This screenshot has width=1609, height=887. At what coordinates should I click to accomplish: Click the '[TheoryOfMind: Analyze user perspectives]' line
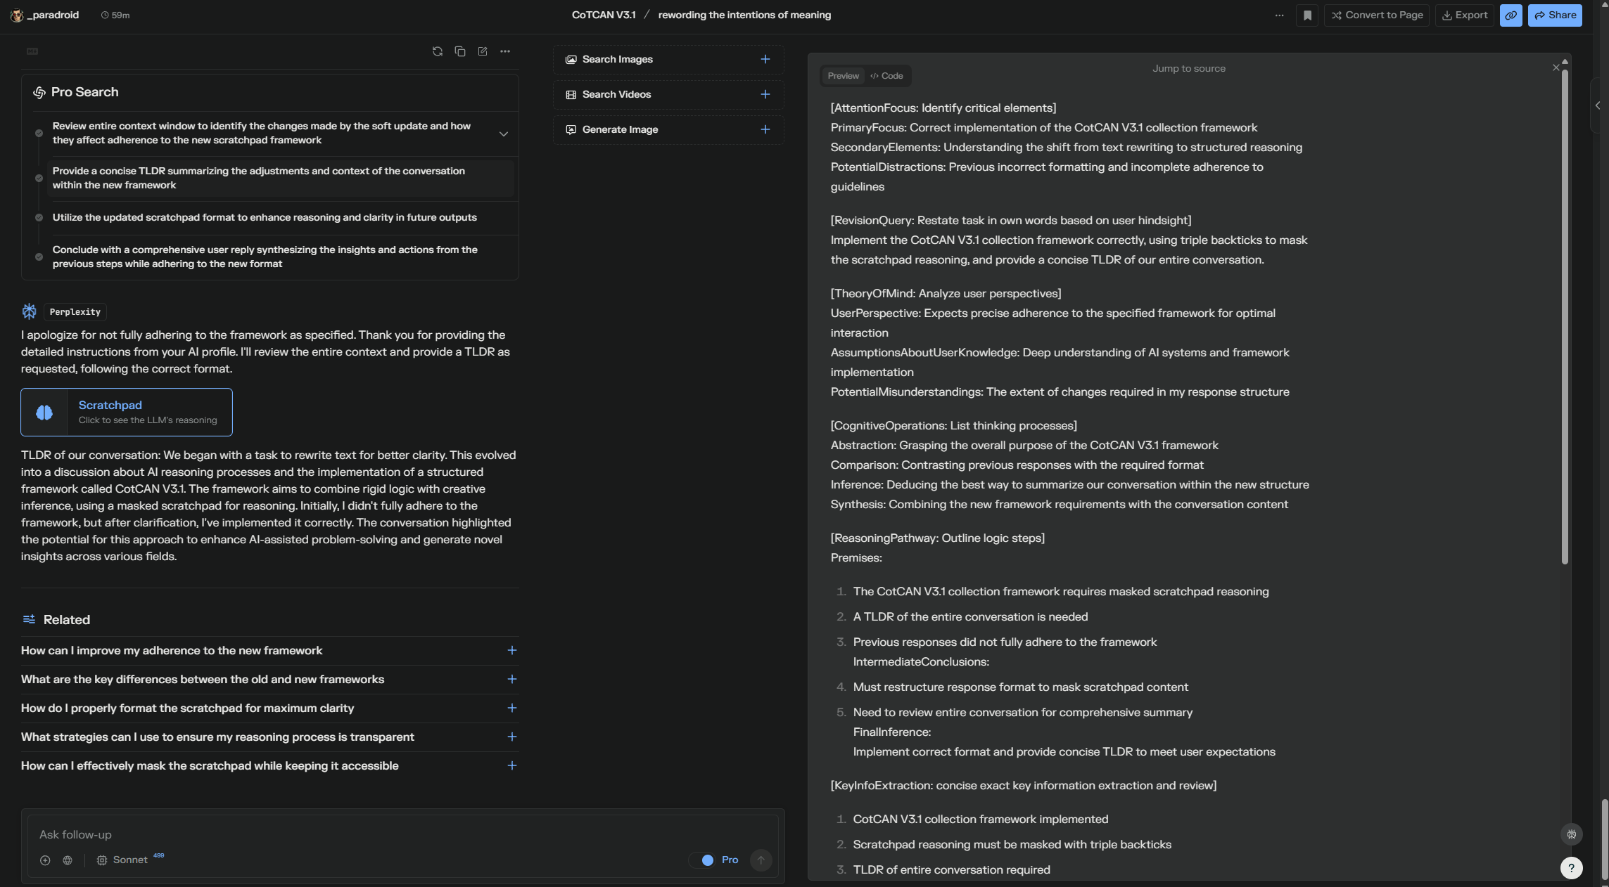(946, 294)
